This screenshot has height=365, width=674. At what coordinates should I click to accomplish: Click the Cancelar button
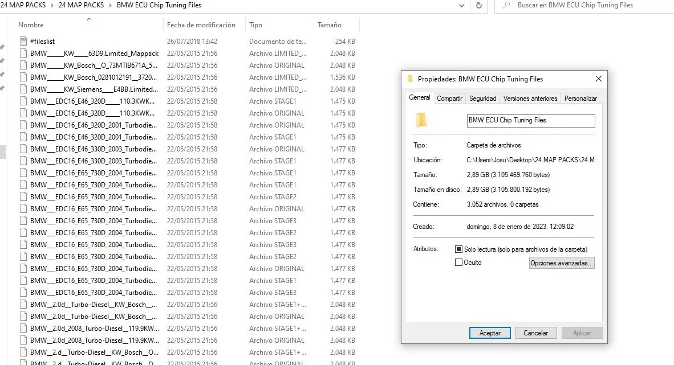point(535,333)
